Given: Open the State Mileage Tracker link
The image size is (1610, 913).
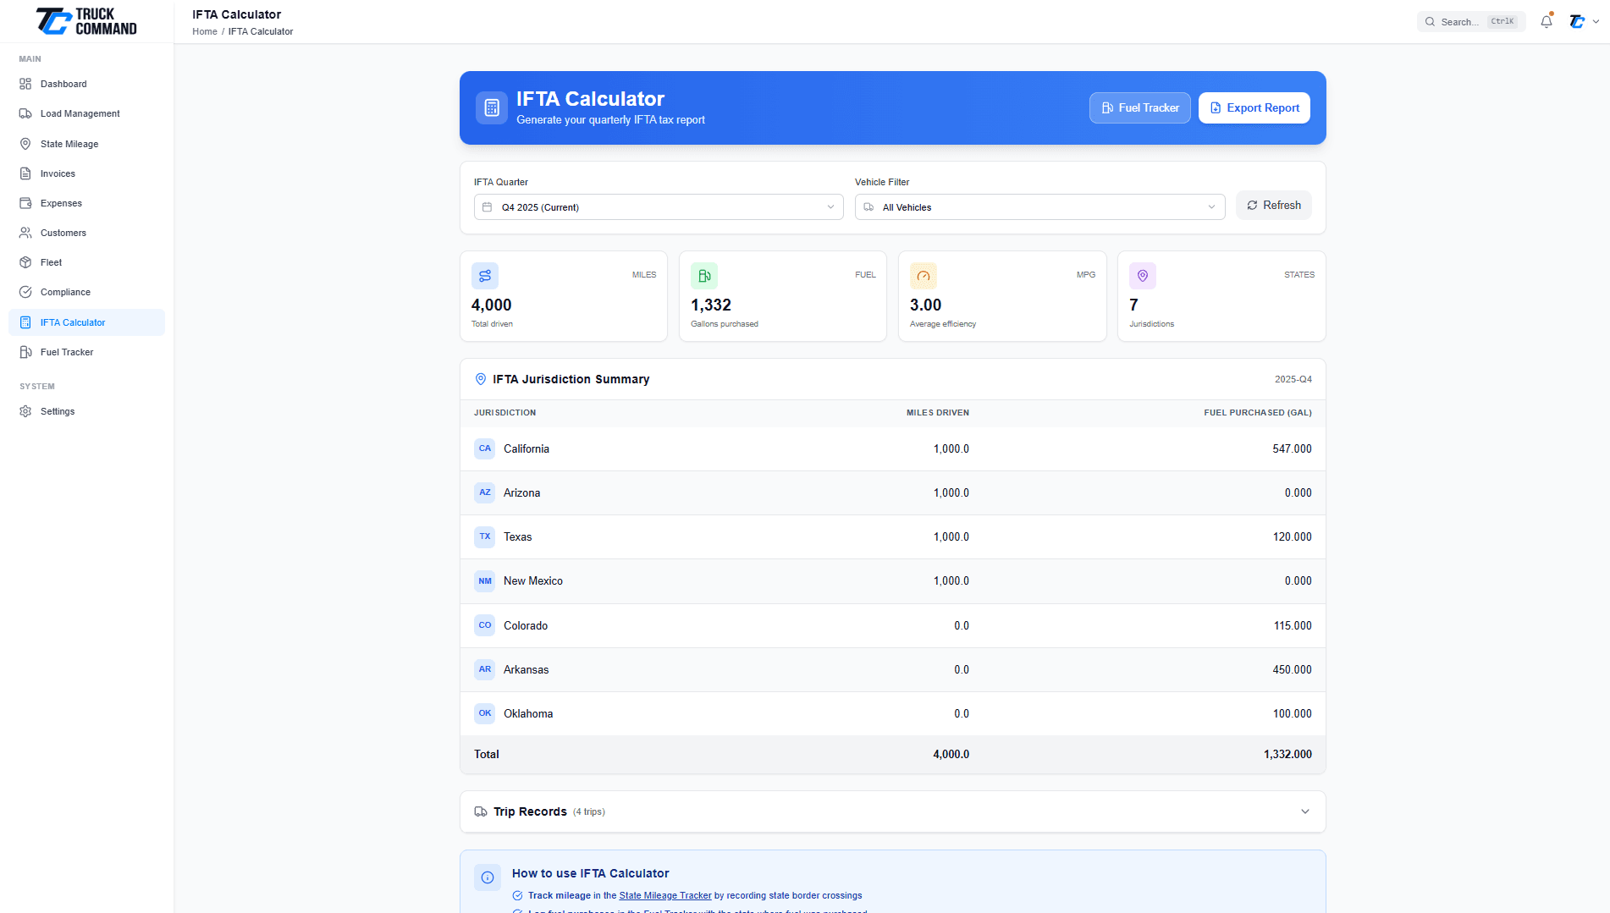Looking at the screenshot, I should [x=665, y=895].
